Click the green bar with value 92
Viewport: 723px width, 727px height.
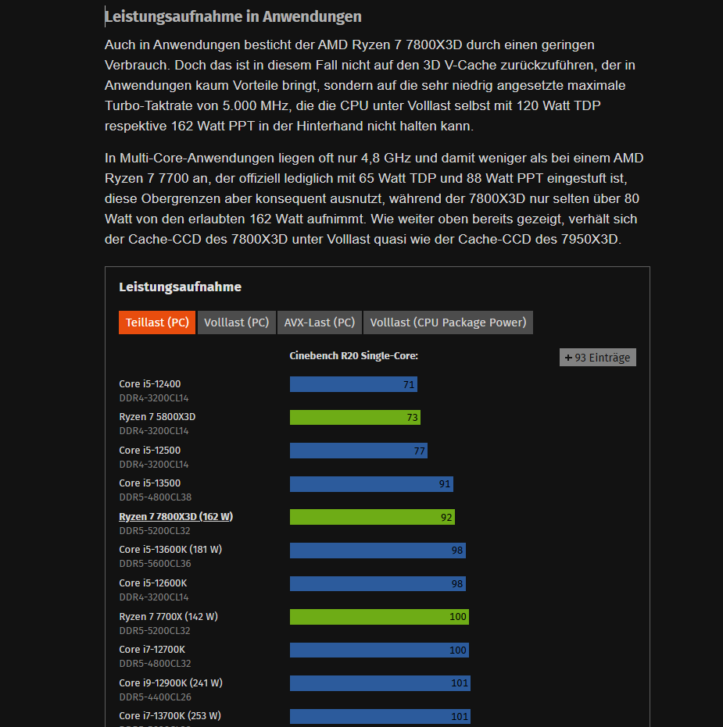(373, 517)
